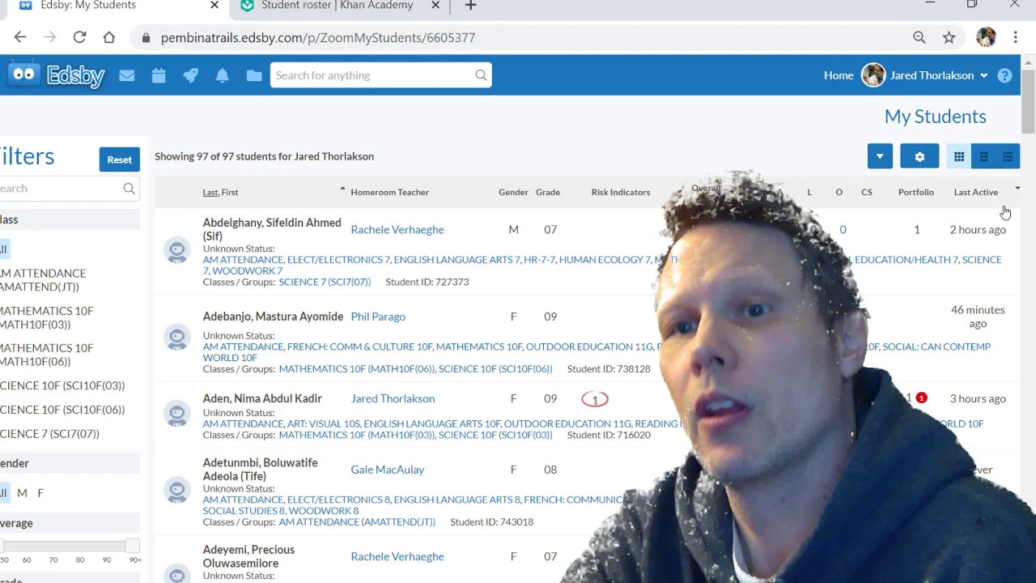Image resolution: width=1036 pixels, height=583 pixels.
Task: Open the blue actions dropdown button
Action: pyautogui.click(x=880, y=156)
